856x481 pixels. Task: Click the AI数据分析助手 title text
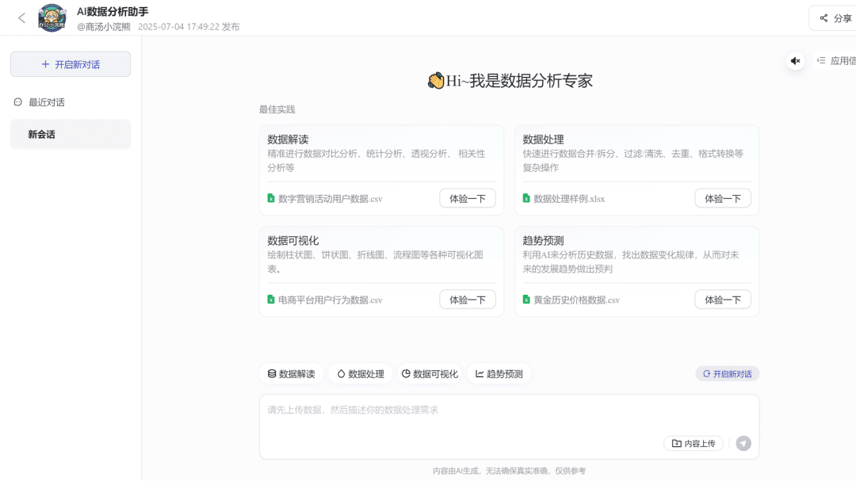click(x=113, y=11)
